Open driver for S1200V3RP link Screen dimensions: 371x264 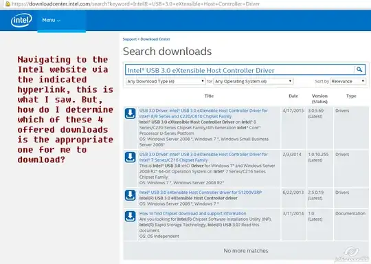[x=201, y=192]
